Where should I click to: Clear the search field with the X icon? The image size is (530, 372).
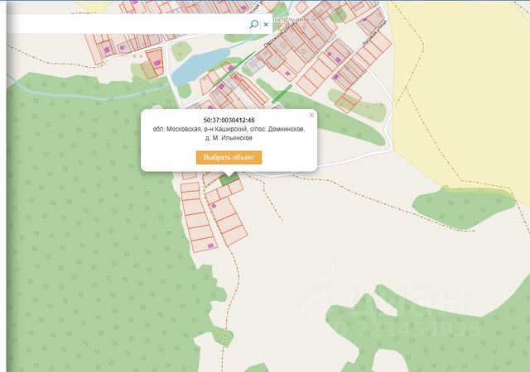point(266,24)
